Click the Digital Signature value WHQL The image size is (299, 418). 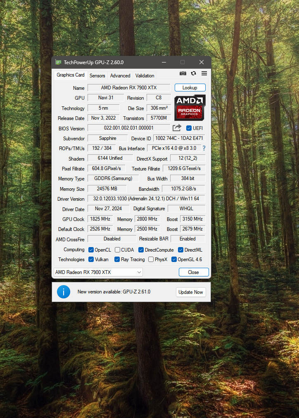click(187, 209)
